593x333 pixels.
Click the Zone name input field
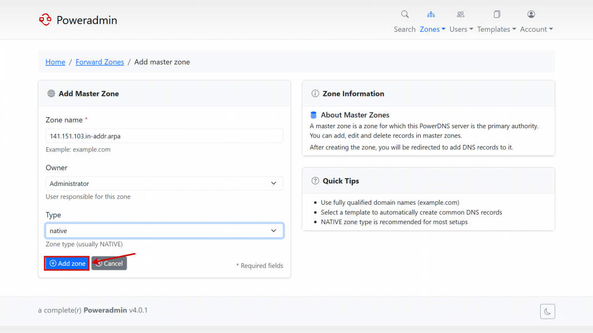pos(164,136)
